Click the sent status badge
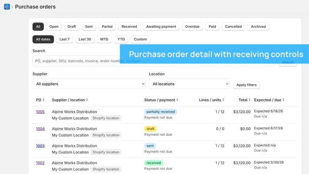The width and height of the screenshot is (309, 174). point(150,146)
